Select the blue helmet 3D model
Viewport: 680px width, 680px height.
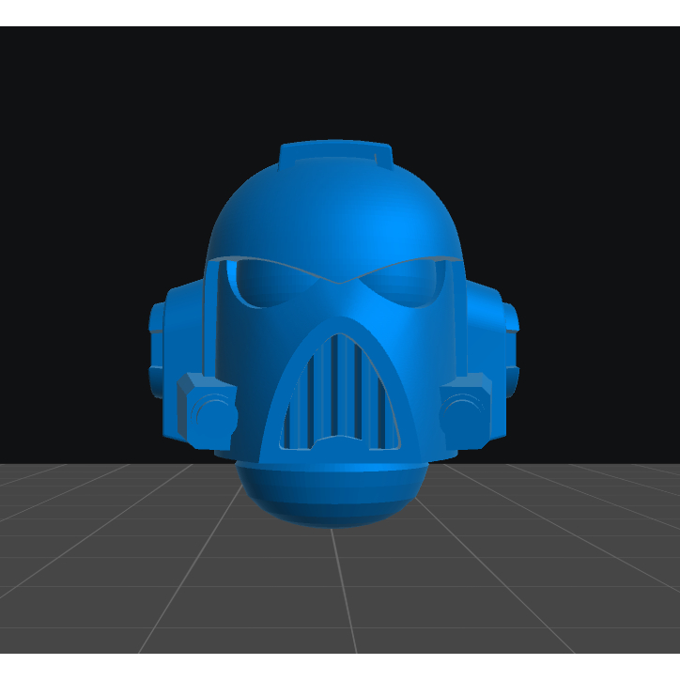334,333
